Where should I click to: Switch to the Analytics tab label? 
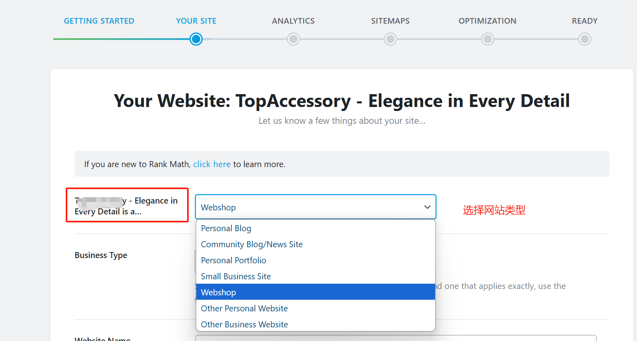[293, 21]
